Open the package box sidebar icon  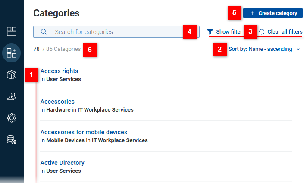click(12, 75)
